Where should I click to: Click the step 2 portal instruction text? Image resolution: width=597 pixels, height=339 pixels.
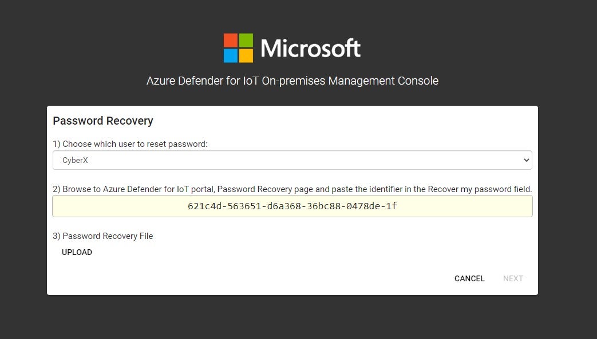(292, 189)
